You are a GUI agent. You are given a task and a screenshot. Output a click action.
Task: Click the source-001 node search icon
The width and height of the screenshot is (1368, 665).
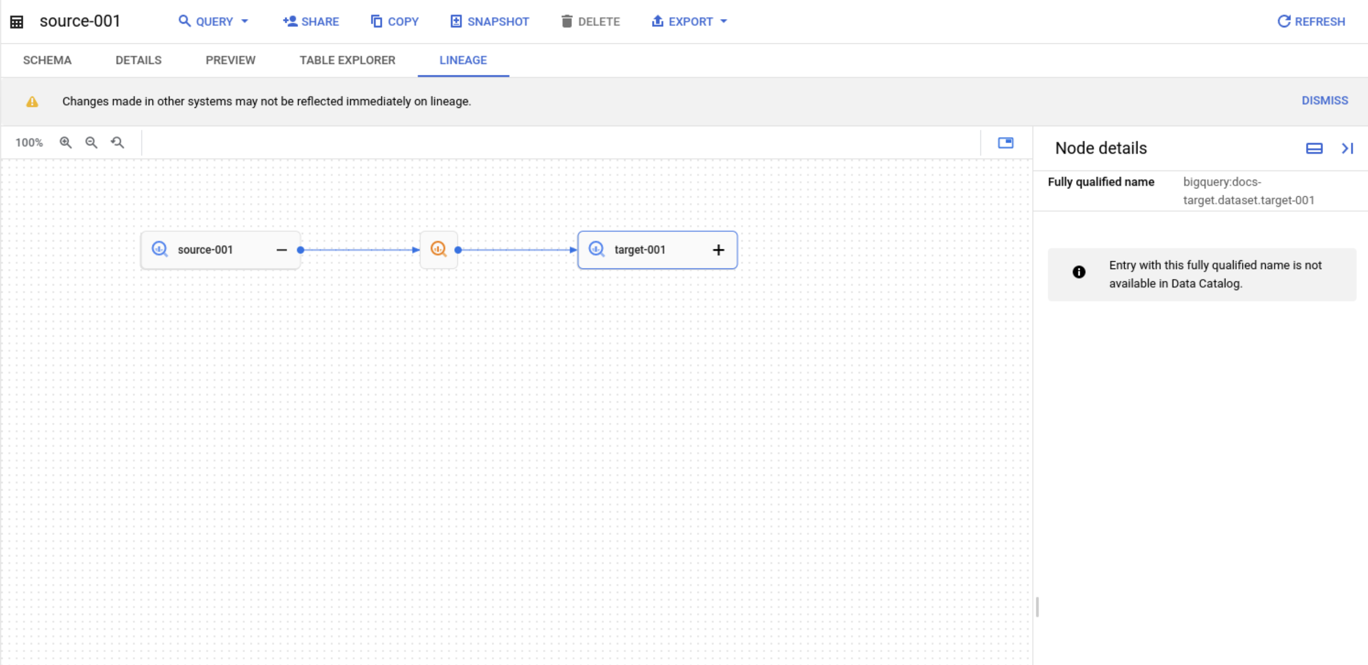click(160, 249)
